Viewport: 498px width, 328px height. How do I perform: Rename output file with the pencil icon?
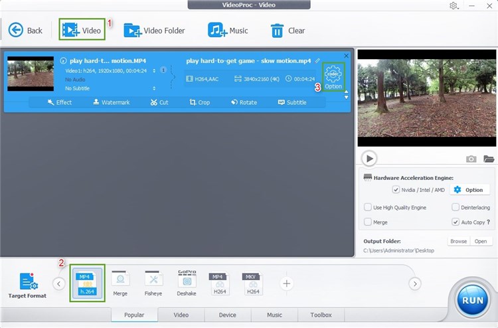point(317,60)
